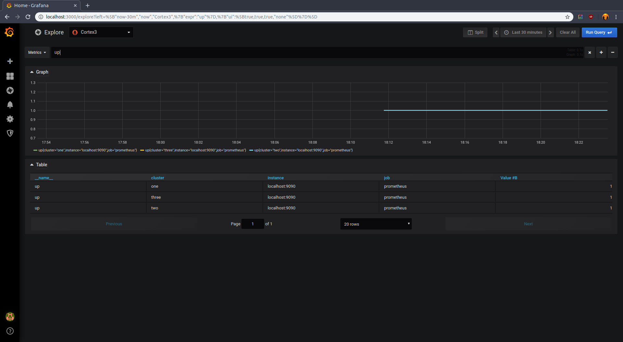Open Configuration using the gear icon
Viewport: 623px width, 342px height.
click(10, 119)
